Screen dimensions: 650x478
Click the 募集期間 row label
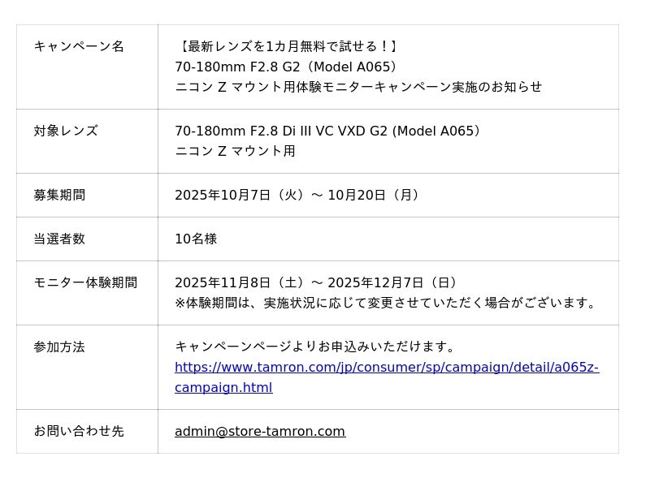(59, 195)
